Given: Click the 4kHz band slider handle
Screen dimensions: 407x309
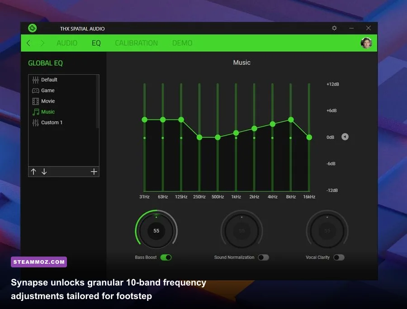Looking at the screenshot, I should click(x=273, y=124).
